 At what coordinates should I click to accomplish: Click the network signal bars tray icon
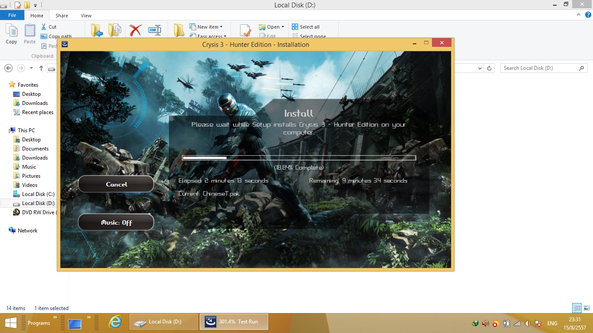(x=517, y=323)
